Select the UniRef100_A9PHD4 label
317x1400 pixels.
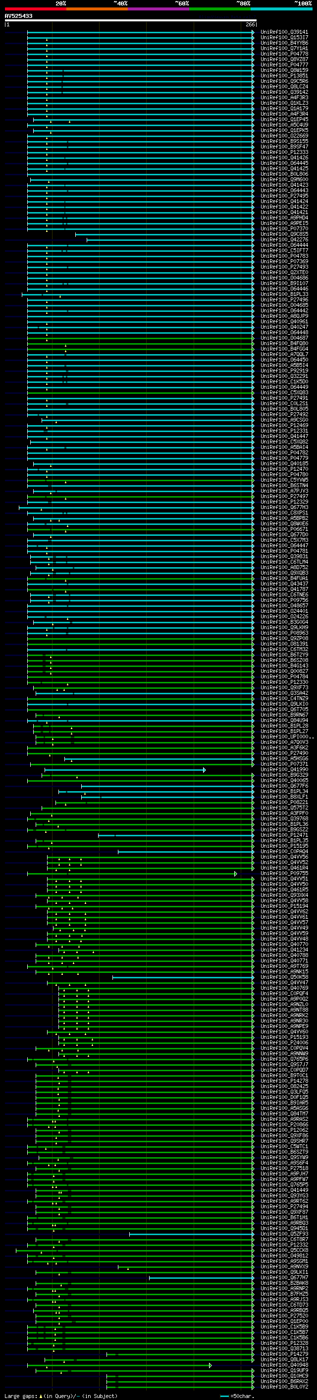pos(284,218)
